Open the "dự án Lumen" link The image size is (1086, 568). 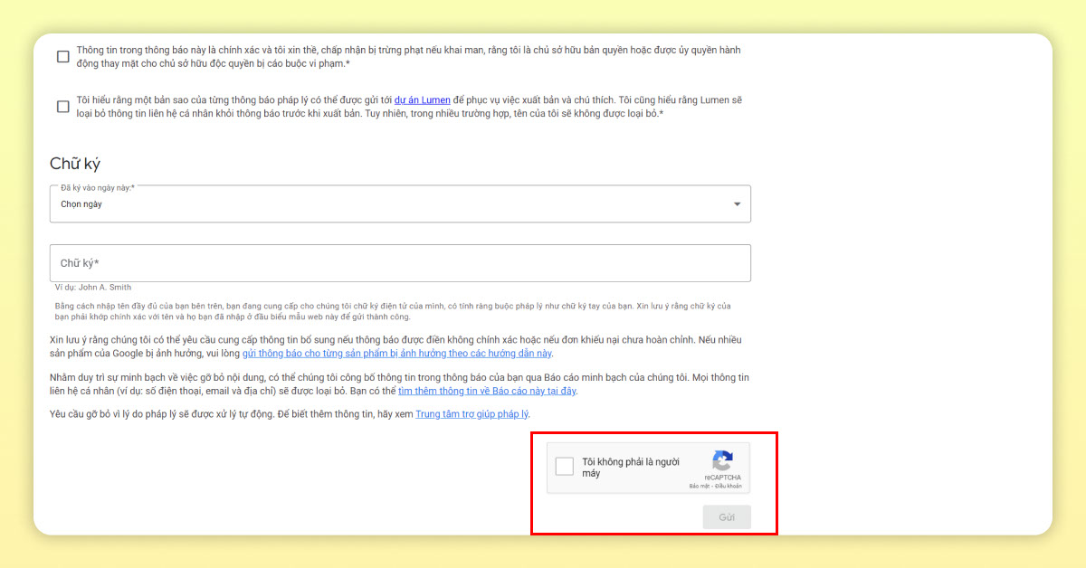tap(422, 100)
